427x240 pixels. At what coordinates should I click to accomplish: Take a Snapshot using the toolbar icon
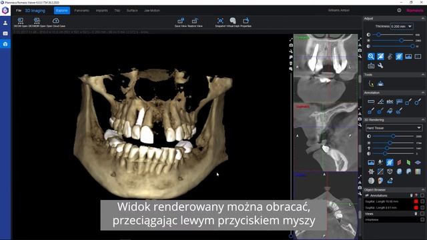pyautogui.click(x=220, y=21)
